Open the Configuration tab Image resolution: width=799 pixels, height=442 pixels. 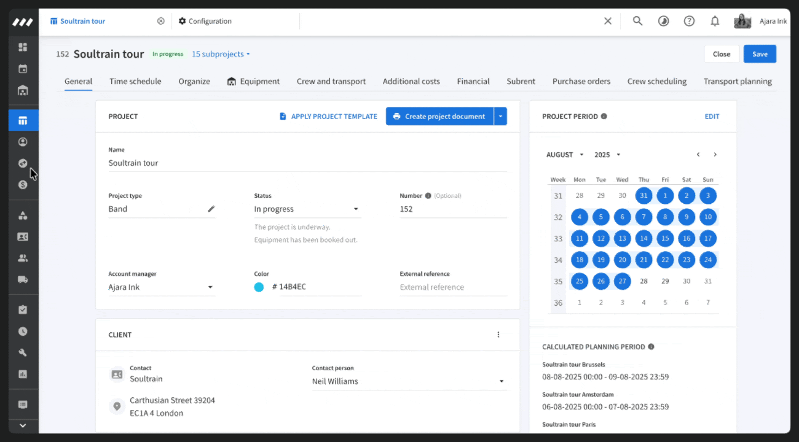205,21
